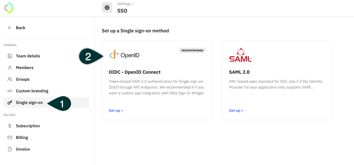The height and width of the screenshot is (165, 354).
Task: Click the Members person icon
Action: click(10, 68)
